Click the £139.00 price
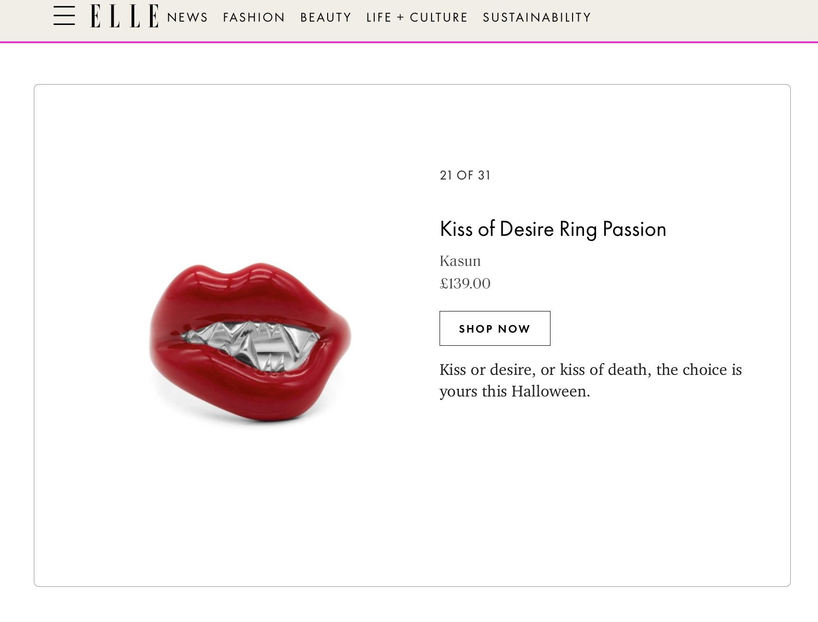 tap(465, 283)
